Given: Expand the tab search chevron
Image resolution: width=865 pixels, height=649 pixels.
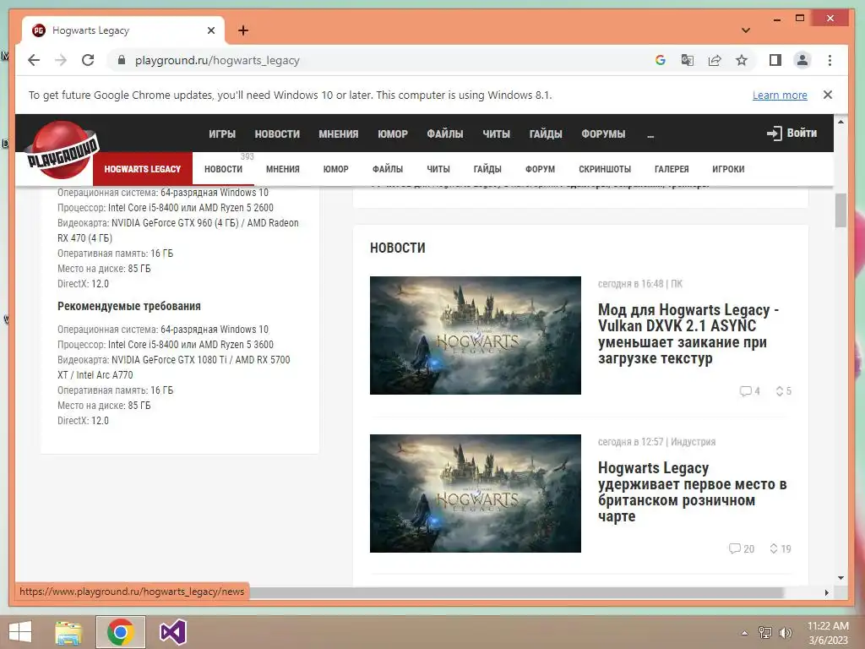Looking at the screenshot, I should 745,30.
